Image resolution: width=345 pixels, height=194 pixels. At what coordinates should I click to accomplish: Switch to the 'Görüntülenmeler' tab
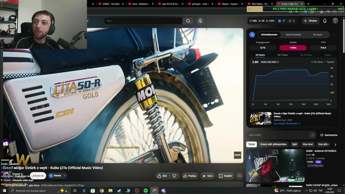click(x=269, y=34)
